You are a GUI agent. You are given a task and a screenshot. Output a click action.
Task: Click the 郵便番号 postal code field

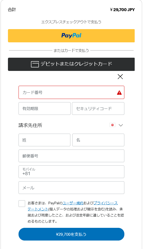point(71,156)
